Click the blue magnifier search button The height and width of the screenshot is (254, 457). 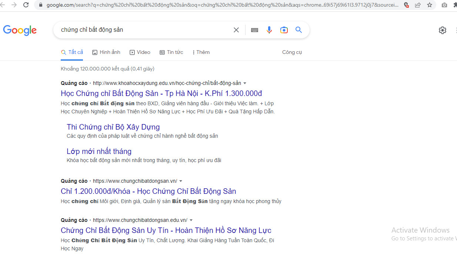pyautogui.click(x=299, y=30)
